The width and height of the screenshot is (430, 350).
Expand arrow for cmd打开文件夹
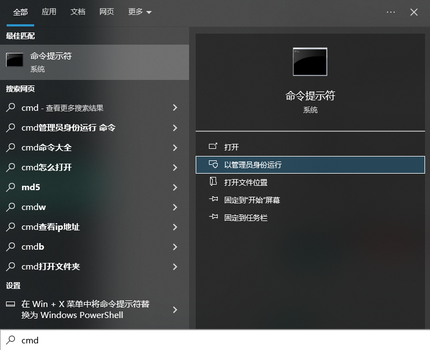pyautogui.click(x=175, y=267)
